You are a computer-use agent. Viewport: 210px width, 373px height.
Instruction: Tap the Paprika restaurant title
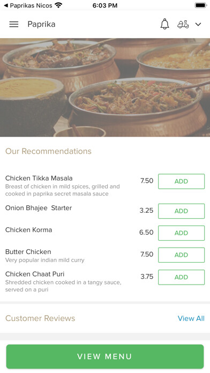[x=41, y=24]
